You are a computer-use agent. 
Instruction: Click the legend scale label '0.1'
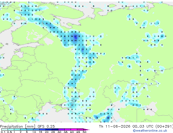3,132
